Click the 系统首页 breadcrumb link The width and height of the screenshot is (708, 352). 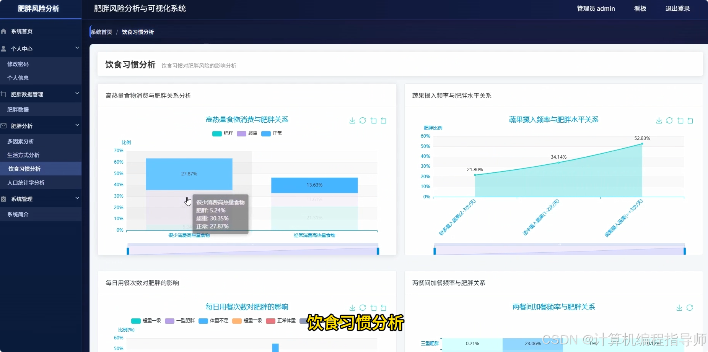pos(101,32)
